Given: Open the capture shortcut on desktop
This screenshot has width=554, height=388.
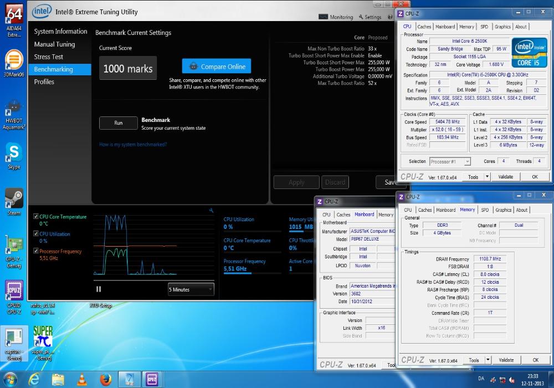Looking at the screenshot, I should pos(14,344).
